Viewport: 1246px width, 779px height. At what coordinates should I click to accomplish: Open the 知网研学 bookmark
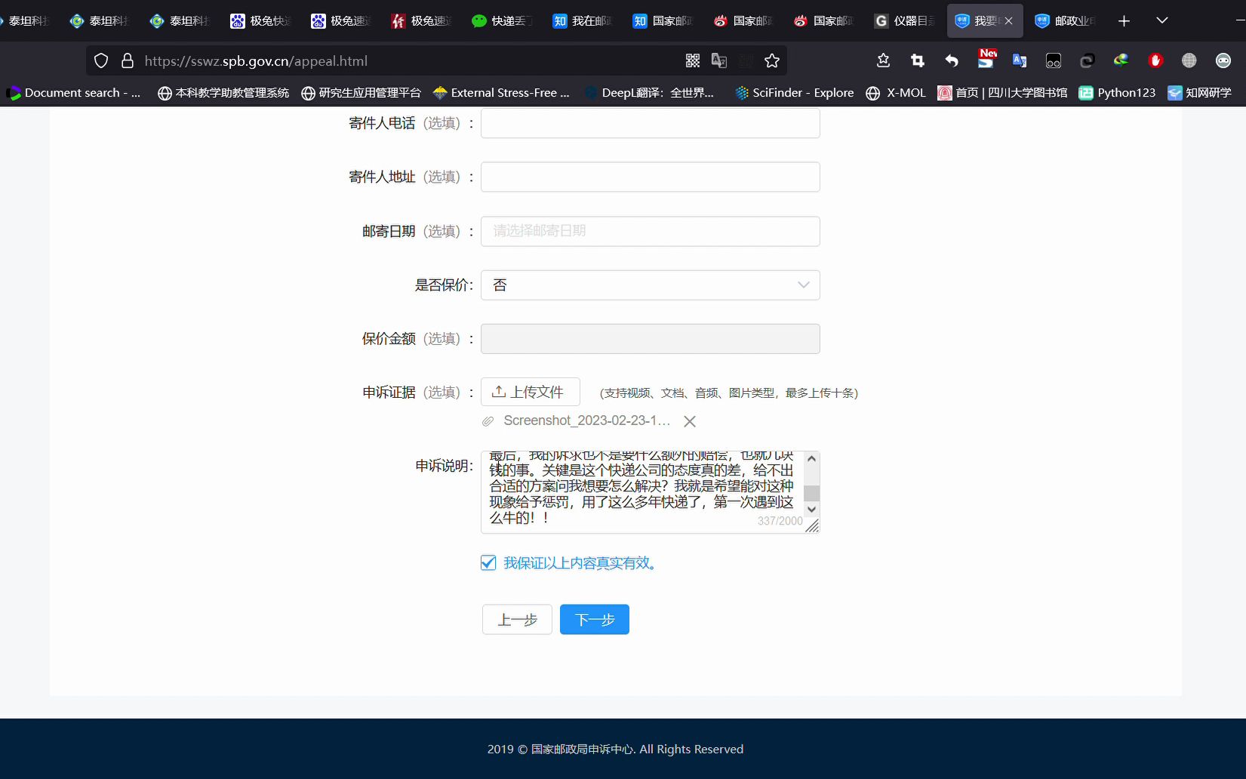tap(1199, 93)
